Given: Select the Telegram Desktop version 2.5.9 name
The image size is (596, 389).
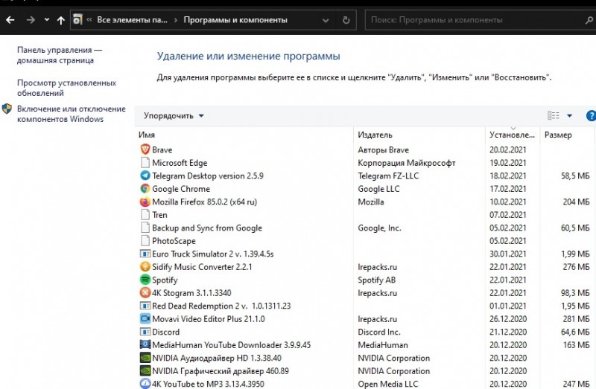Looking at the screenshot, I should click(208, 176).
